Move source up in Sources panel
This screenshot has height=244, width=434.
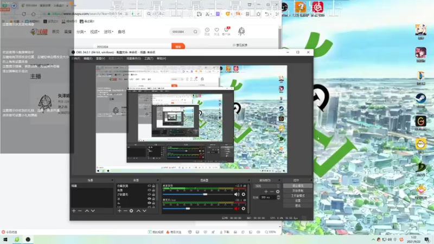pos(138,211)
